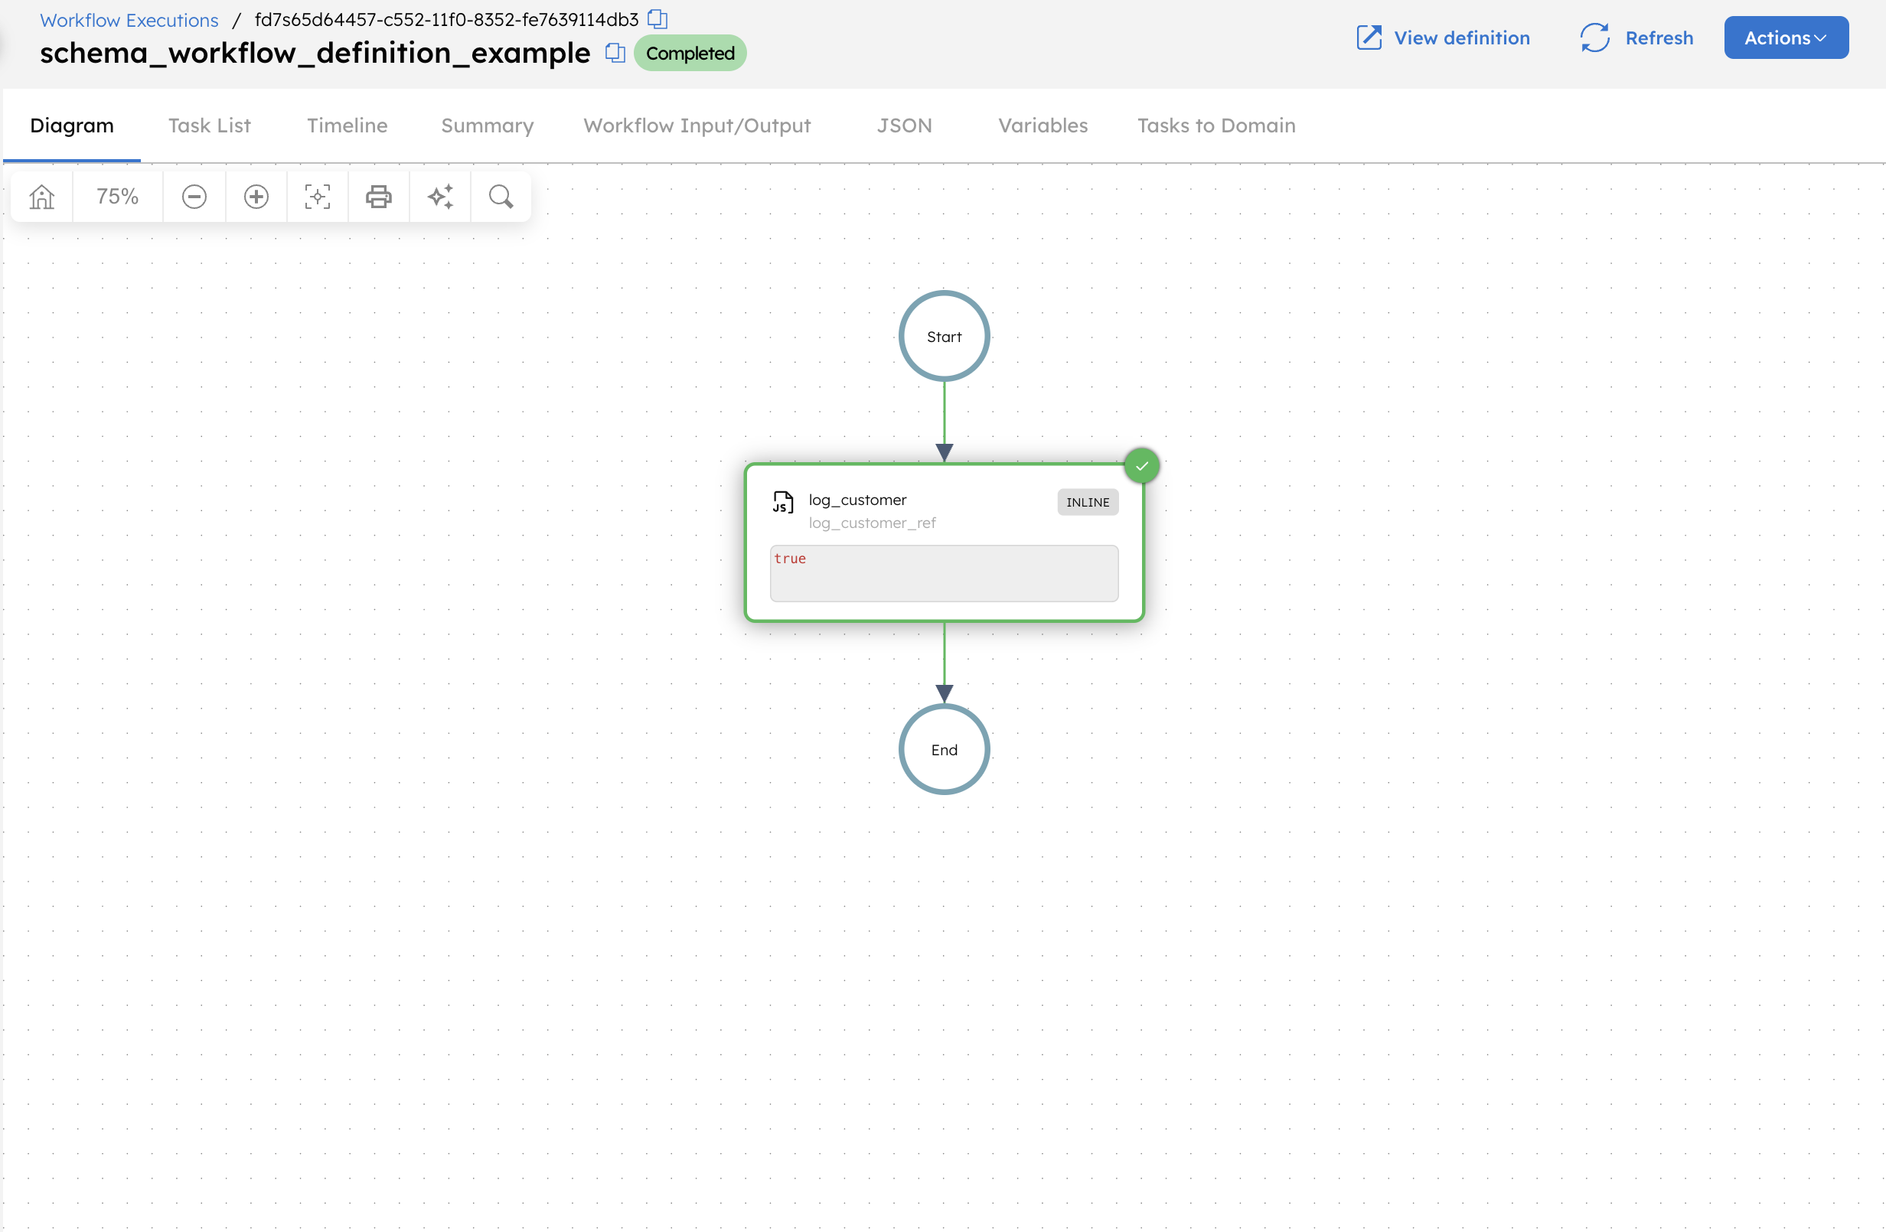Screen dimensions: 1886x1232
Task: Select the Start node in the diagram
Action: click(944, 335)
